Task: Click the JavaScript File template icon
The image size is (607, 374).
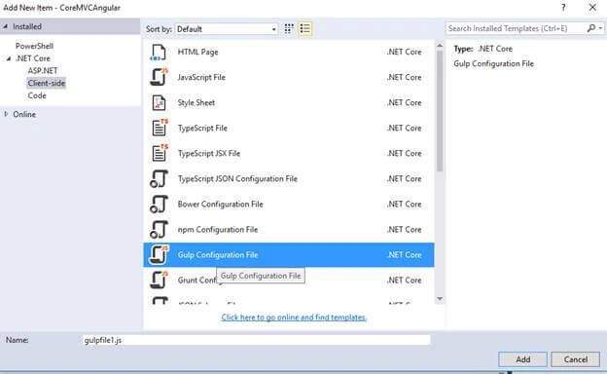Action: 159,77
